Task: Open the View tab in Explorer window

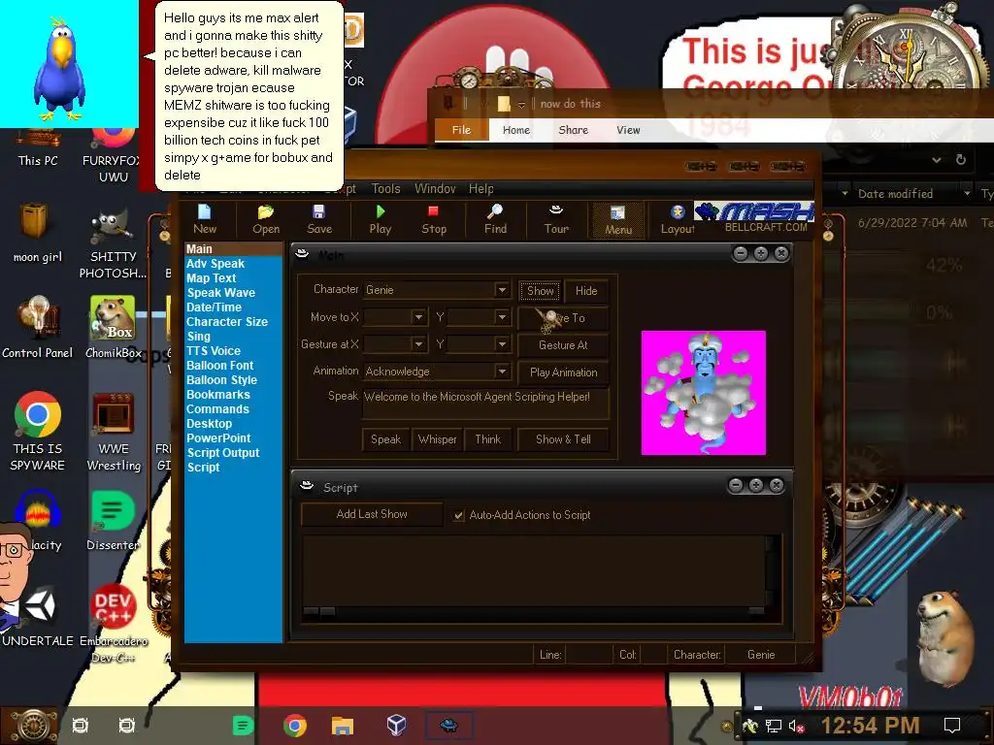Action: pyautogui.click(x=628, y=130)
